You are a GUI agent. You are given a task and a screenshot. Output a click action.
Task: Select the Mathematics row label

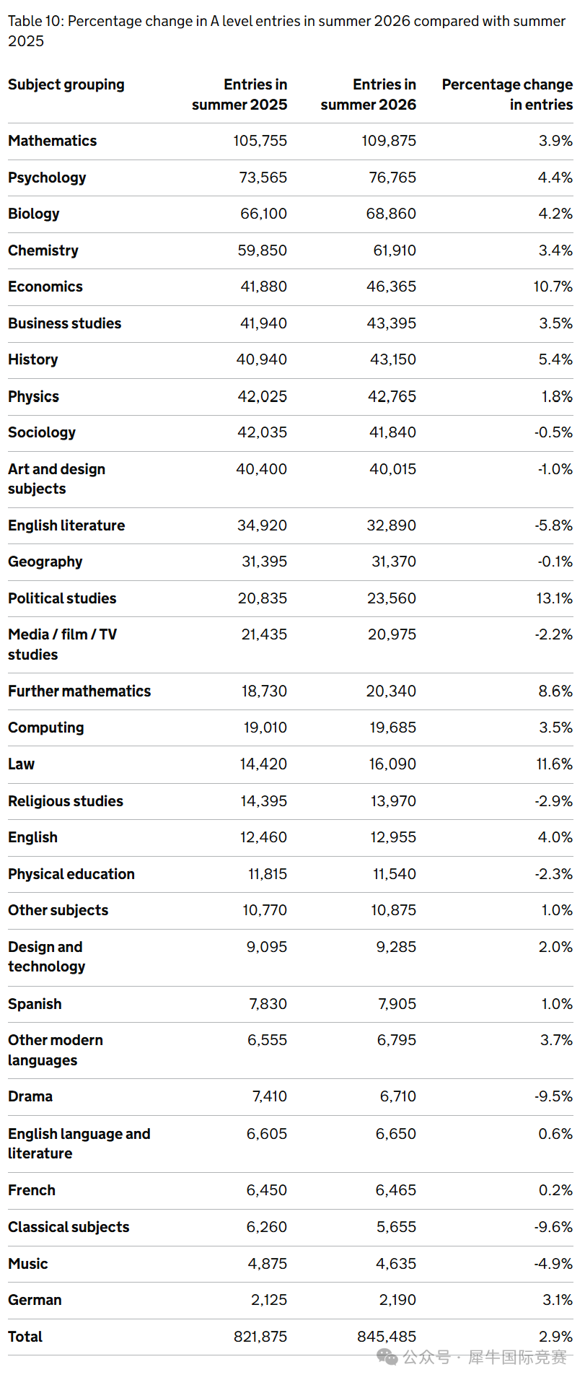pos(53,141)
